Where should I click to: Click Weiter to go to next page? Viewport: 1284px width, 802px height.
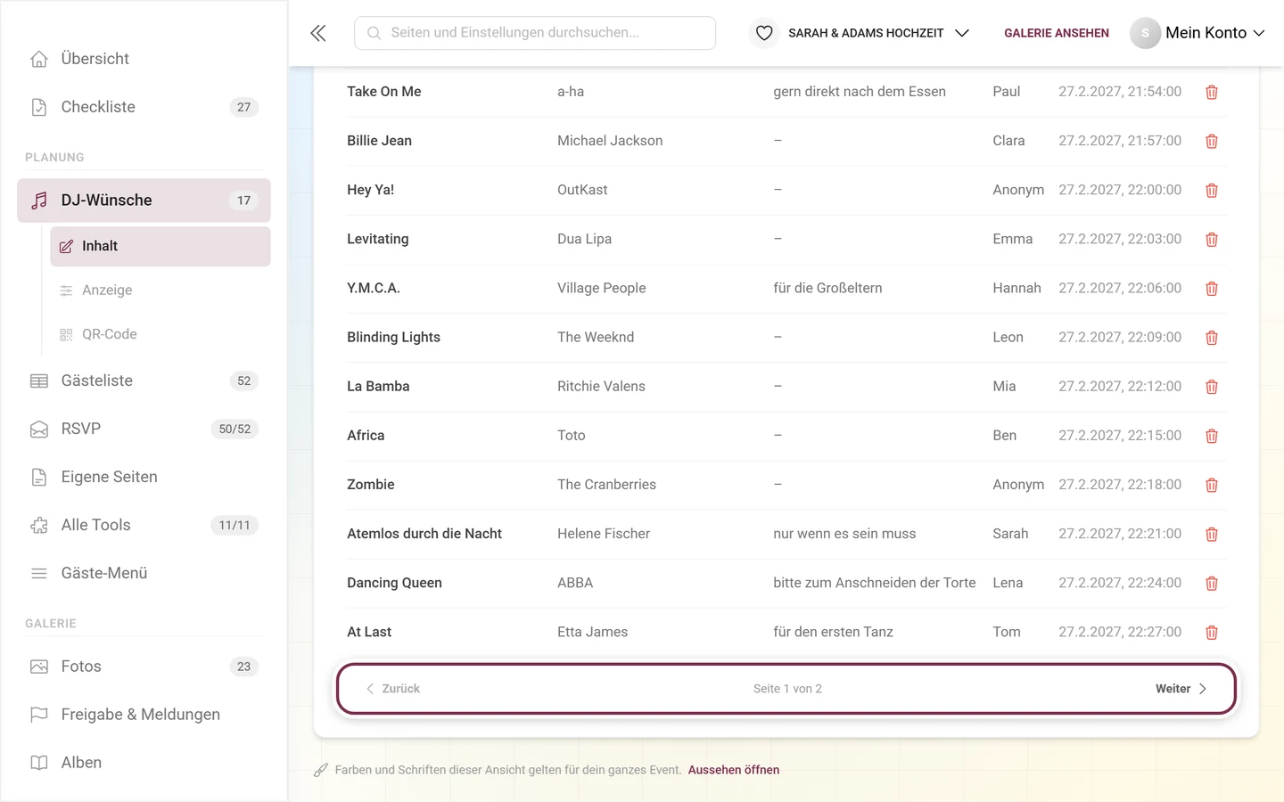pos(1181,689)
